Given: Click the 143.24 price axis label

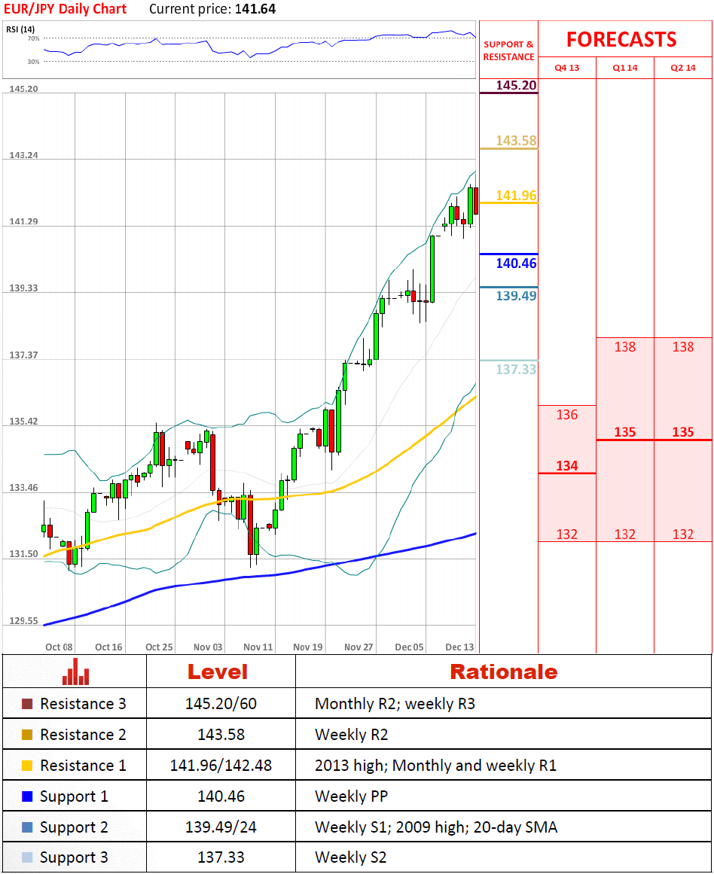Looking at the screenshot, I should [x=23, y=155].
